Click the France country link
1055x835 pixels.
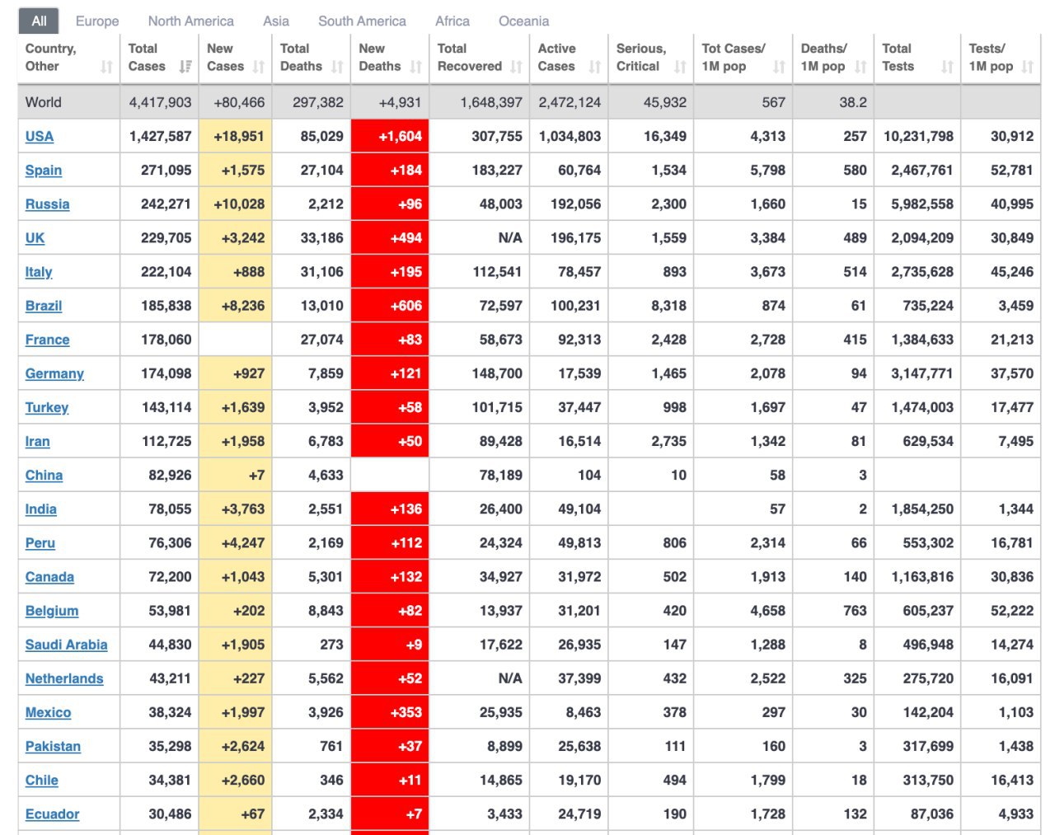(47, 340)
